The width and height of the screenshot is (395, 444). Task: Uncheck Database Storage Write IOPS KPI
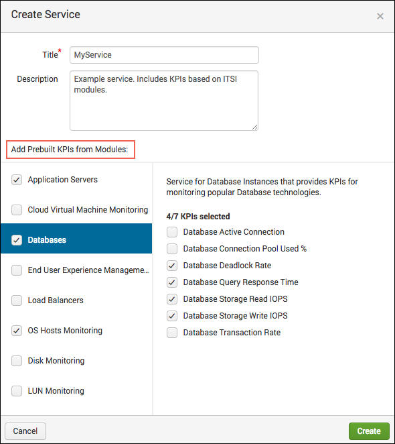[172, 316]
